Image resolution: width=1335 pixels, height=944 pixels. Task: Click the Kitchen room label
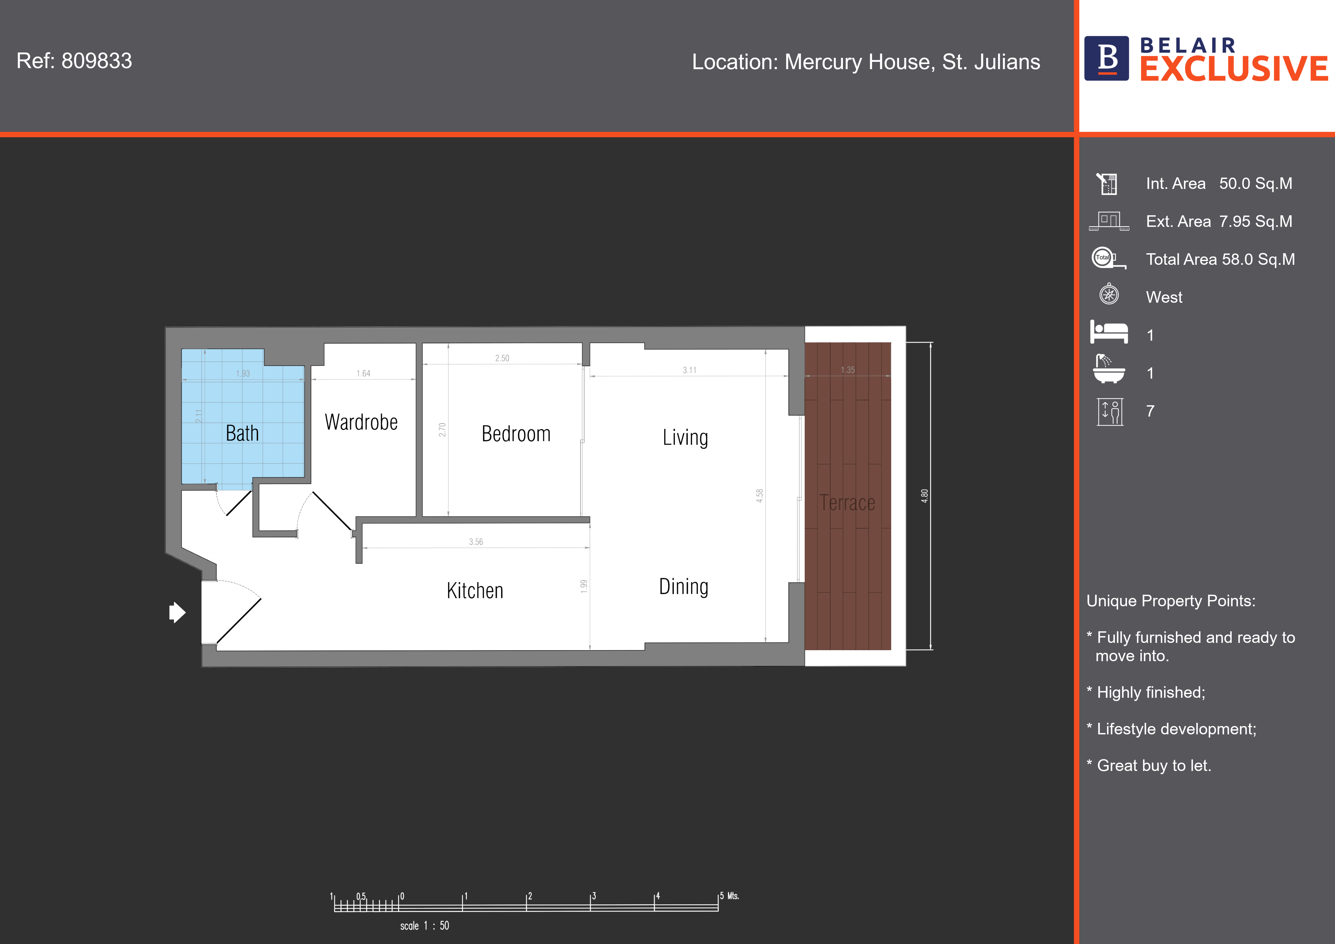pos(475,591)
